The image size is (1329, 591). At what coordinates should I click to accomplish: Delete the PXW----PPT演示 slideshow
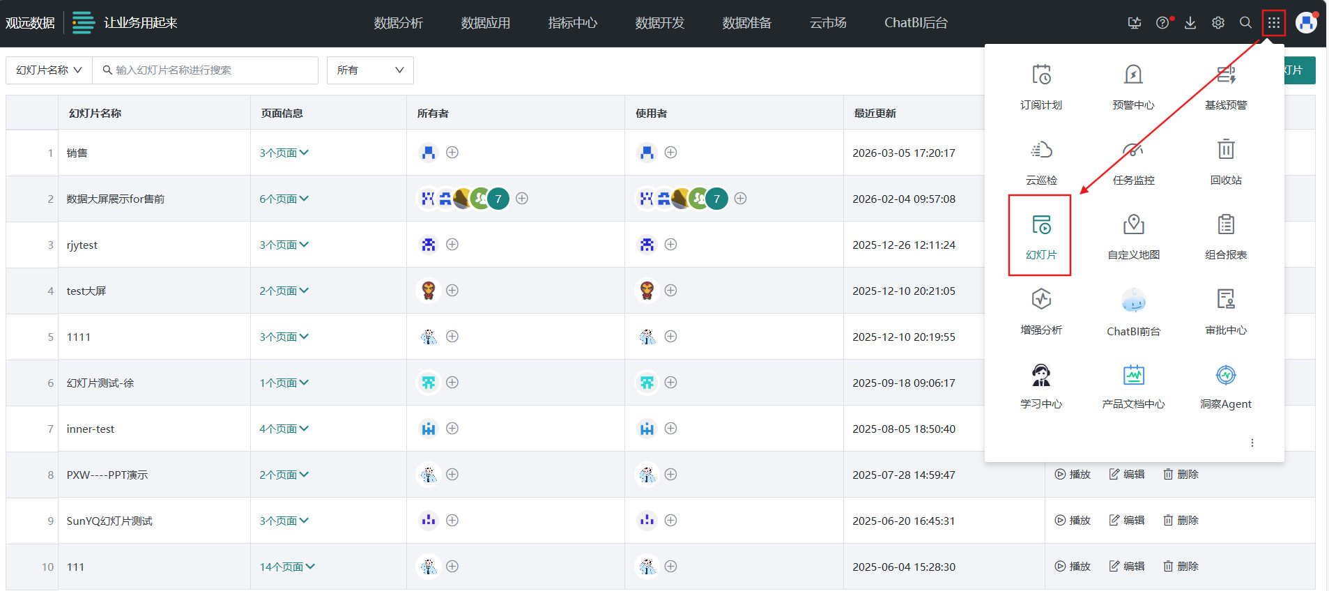[x=1181, y=475]
